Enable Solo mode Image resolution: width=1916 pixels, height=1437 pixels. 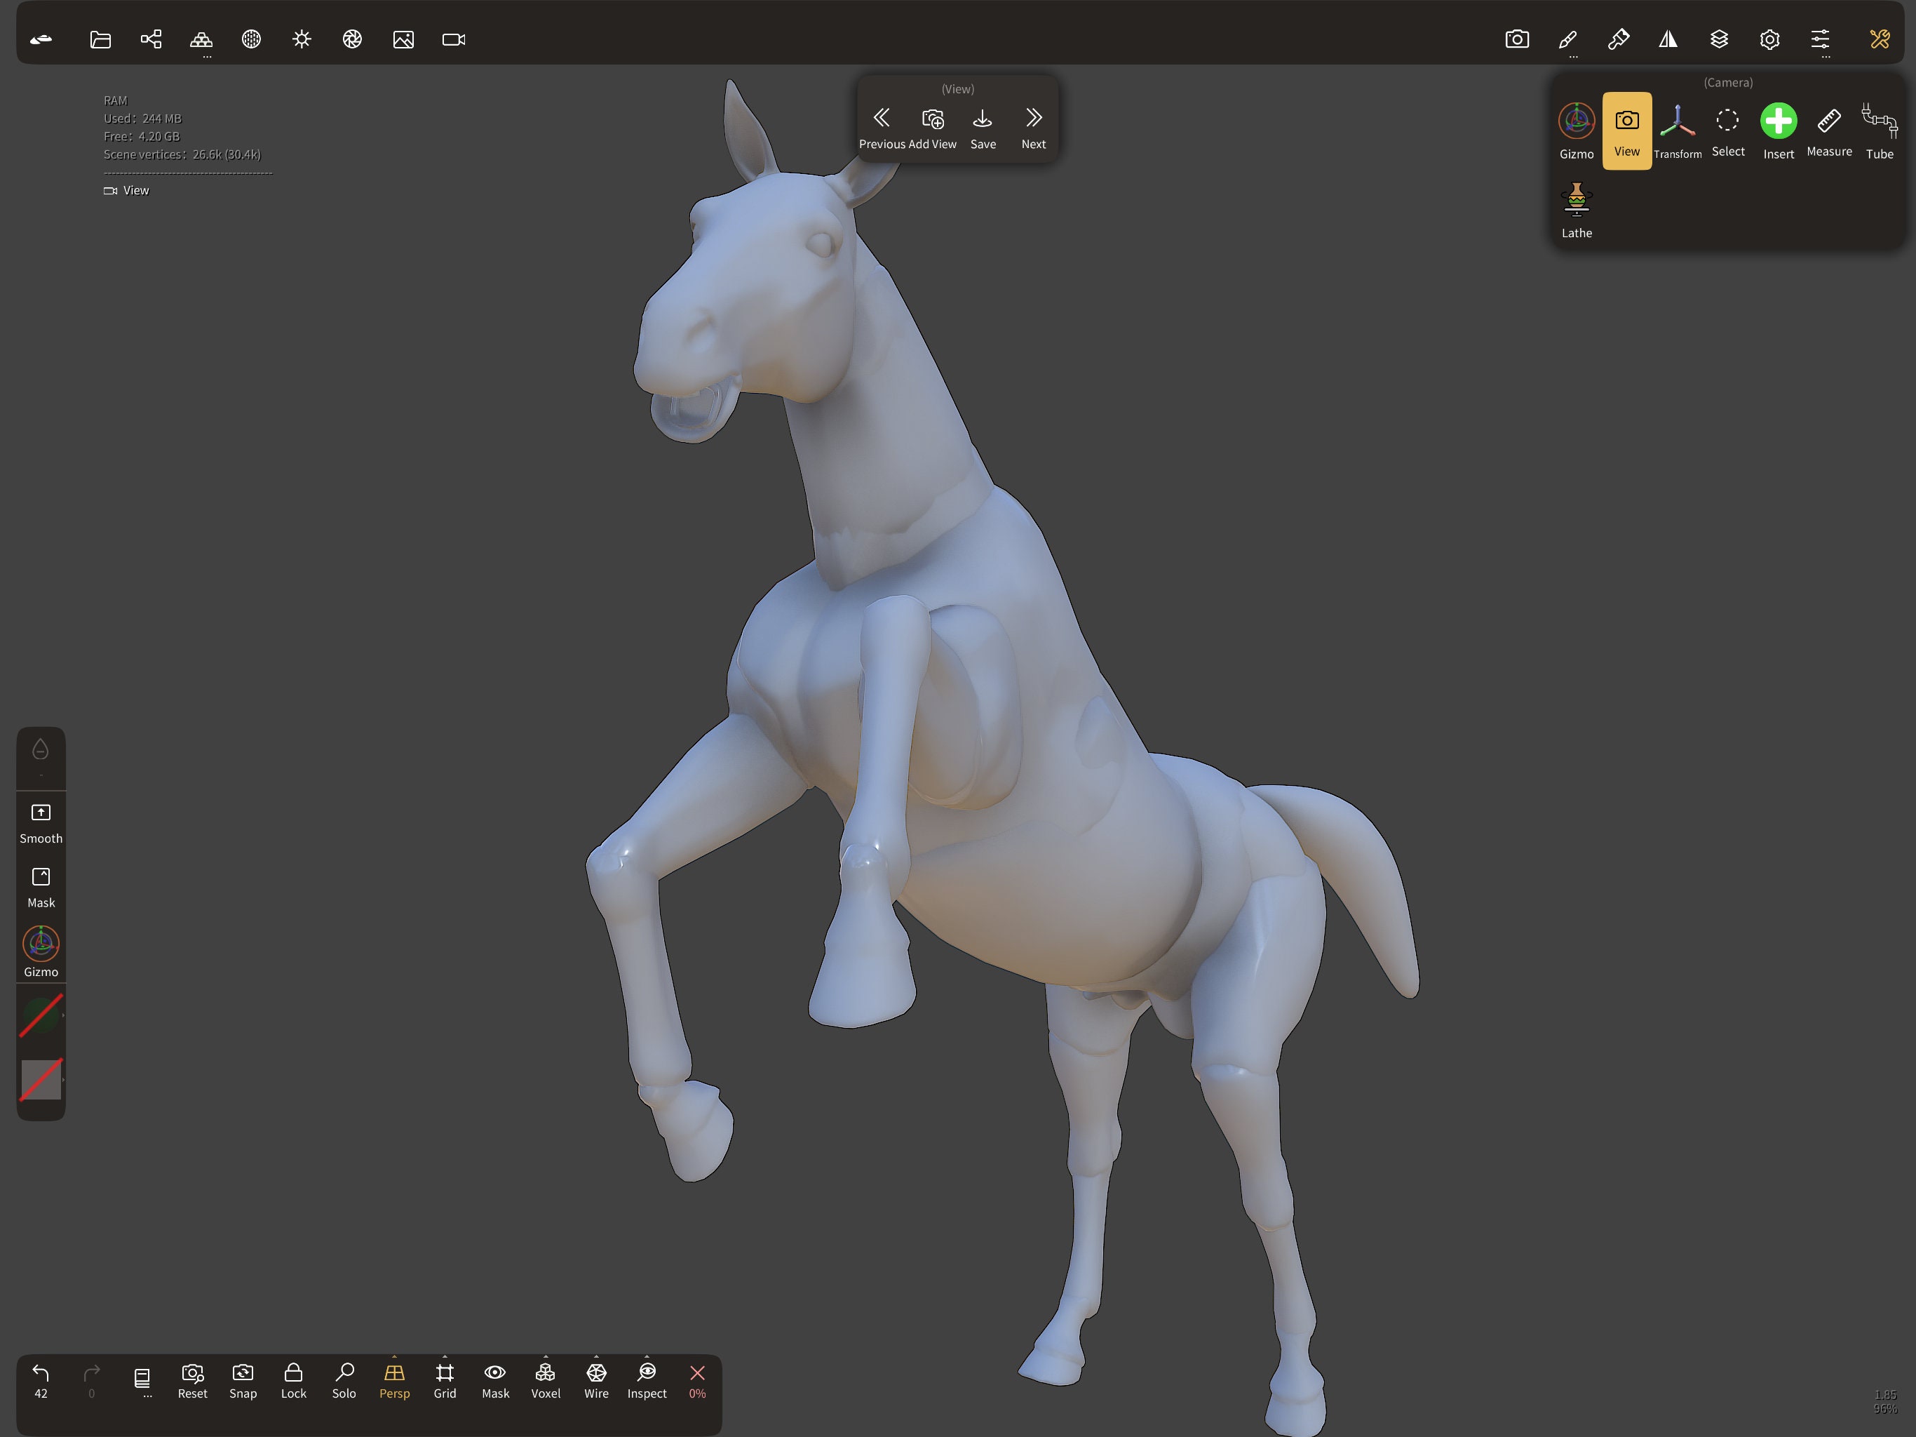[344, 1379]
